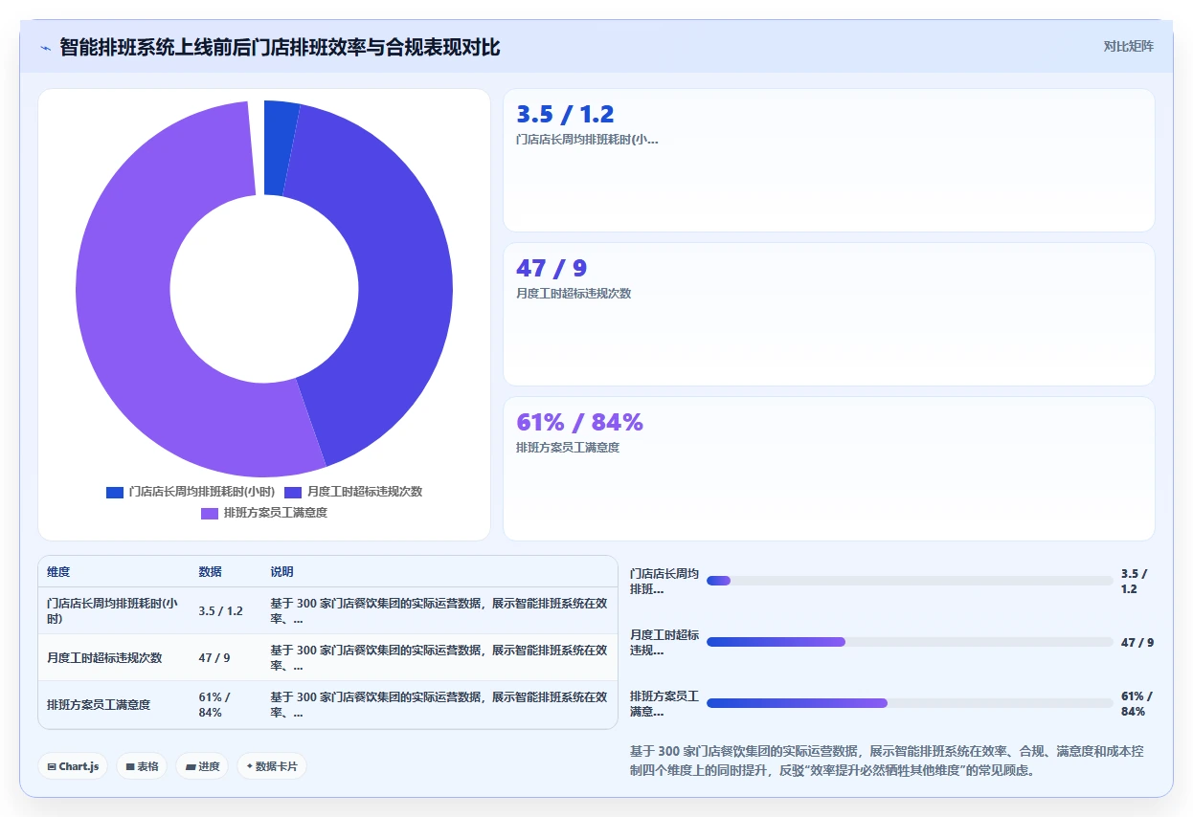Screen dimensions: 1193x817
Task: Click the legend label 排班方案员工满意度
Action: tap(276, 514)
